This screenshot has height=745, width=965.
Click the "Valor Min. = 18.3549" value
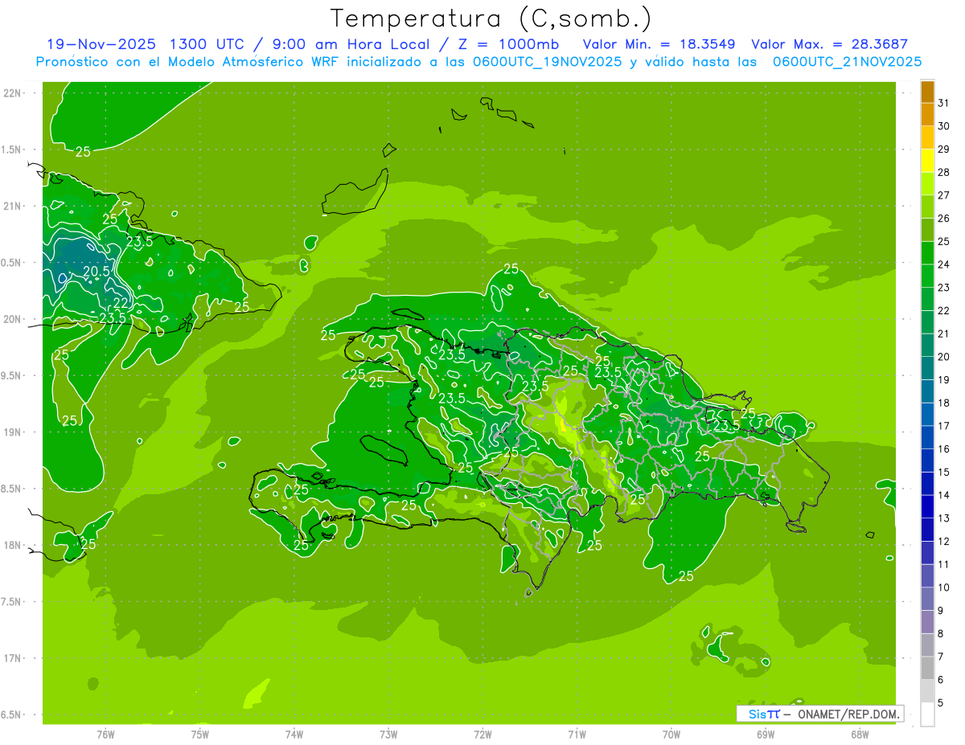[659, 44]
